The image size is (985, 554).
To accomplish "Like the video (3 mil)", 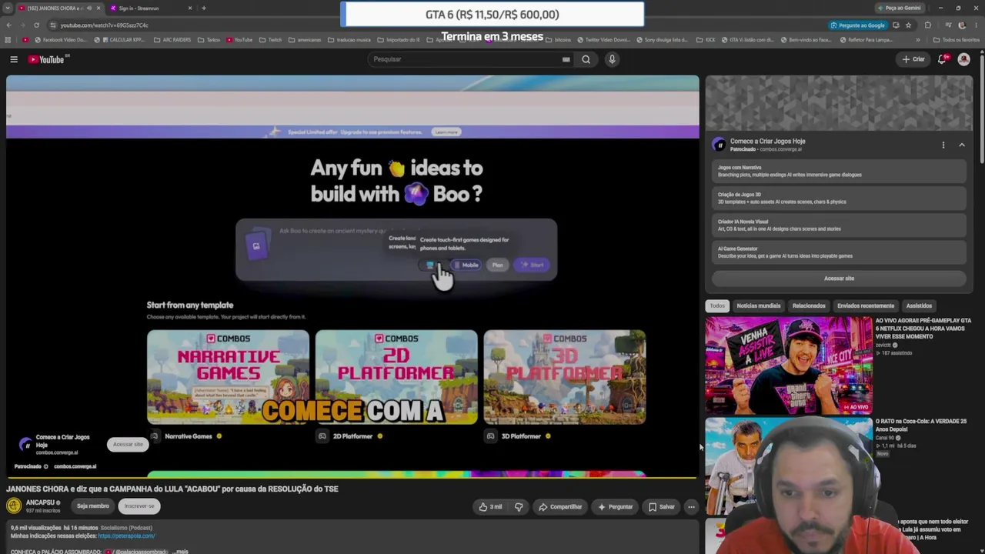I will click(x=490, y=506).
